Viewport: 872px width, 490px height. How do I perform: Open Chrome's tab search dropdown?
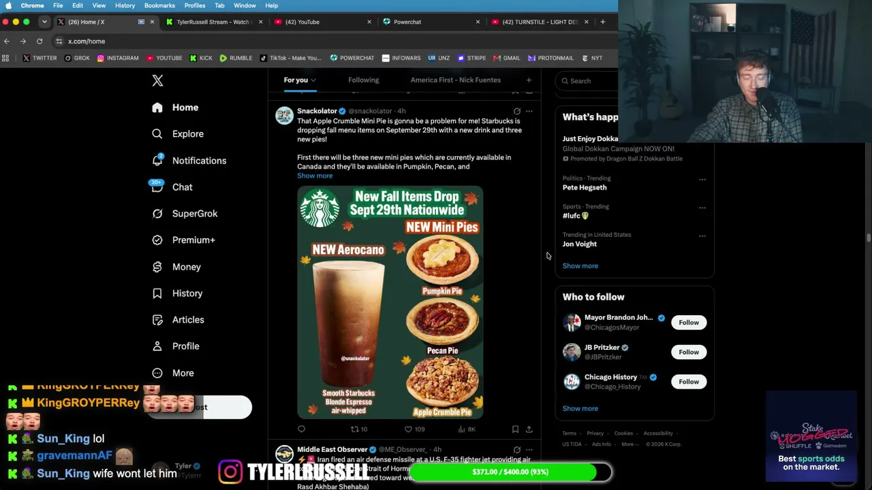(x=44, y=22)
